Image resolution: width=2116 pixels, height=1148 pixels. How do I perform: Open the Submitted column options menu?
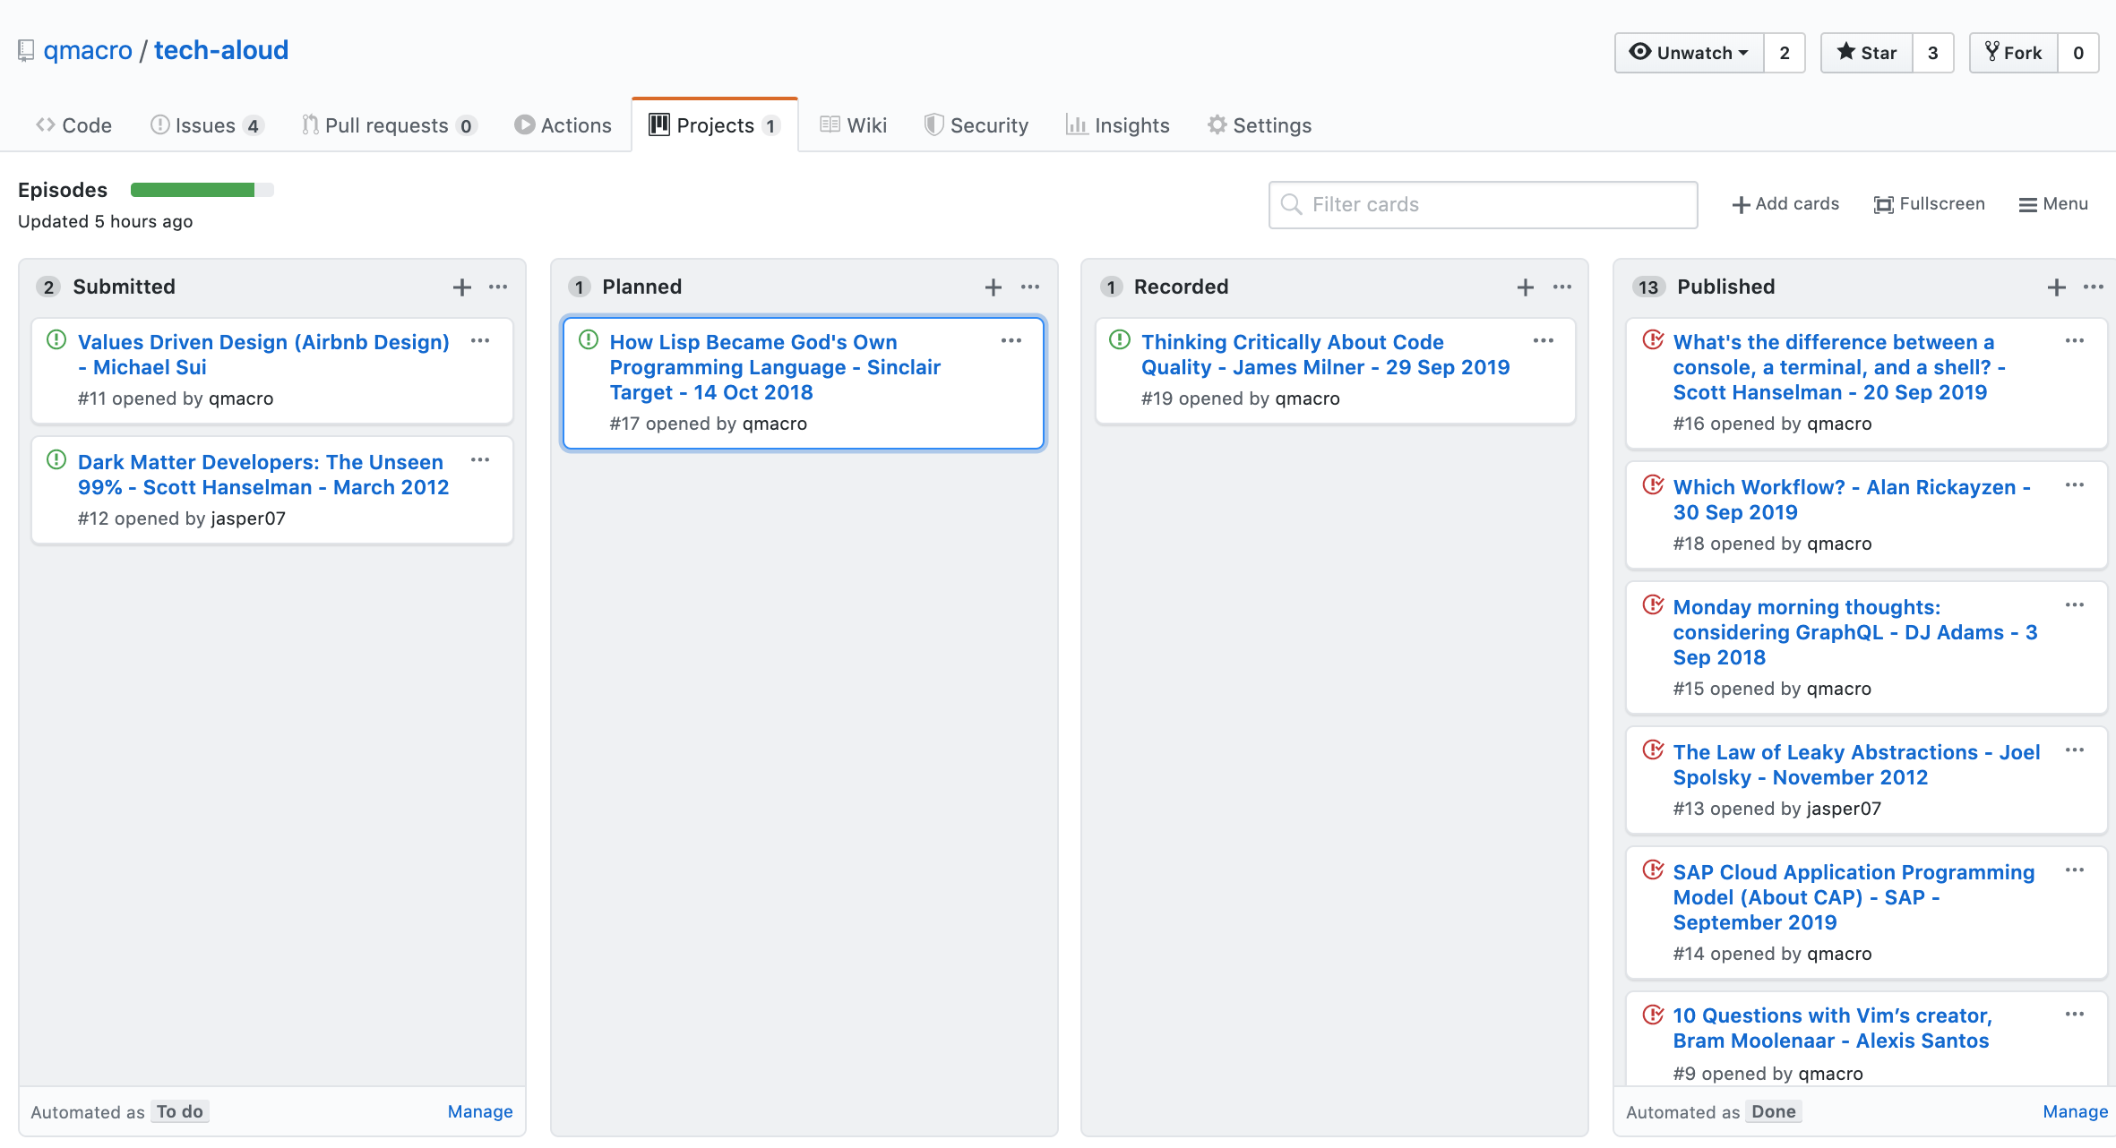pyautogui.click(x=498, y=287)
